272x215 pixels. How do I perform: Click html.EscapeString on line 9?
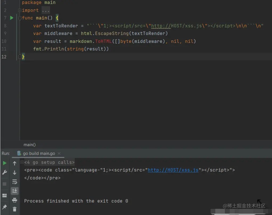tap(105, 33)
